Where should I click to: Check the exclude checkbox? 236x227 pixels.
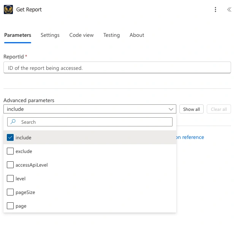(10, 151)
